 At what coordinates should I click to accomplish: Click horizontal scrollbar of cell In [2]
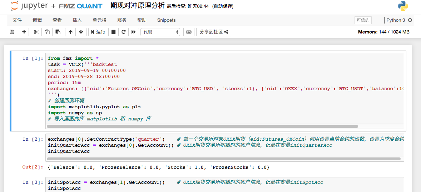click(x=223, y=159)
